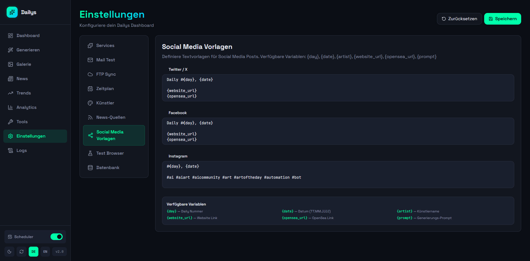530x261 pixels.
Task: Open the Logs page
Action: point(22,151)
